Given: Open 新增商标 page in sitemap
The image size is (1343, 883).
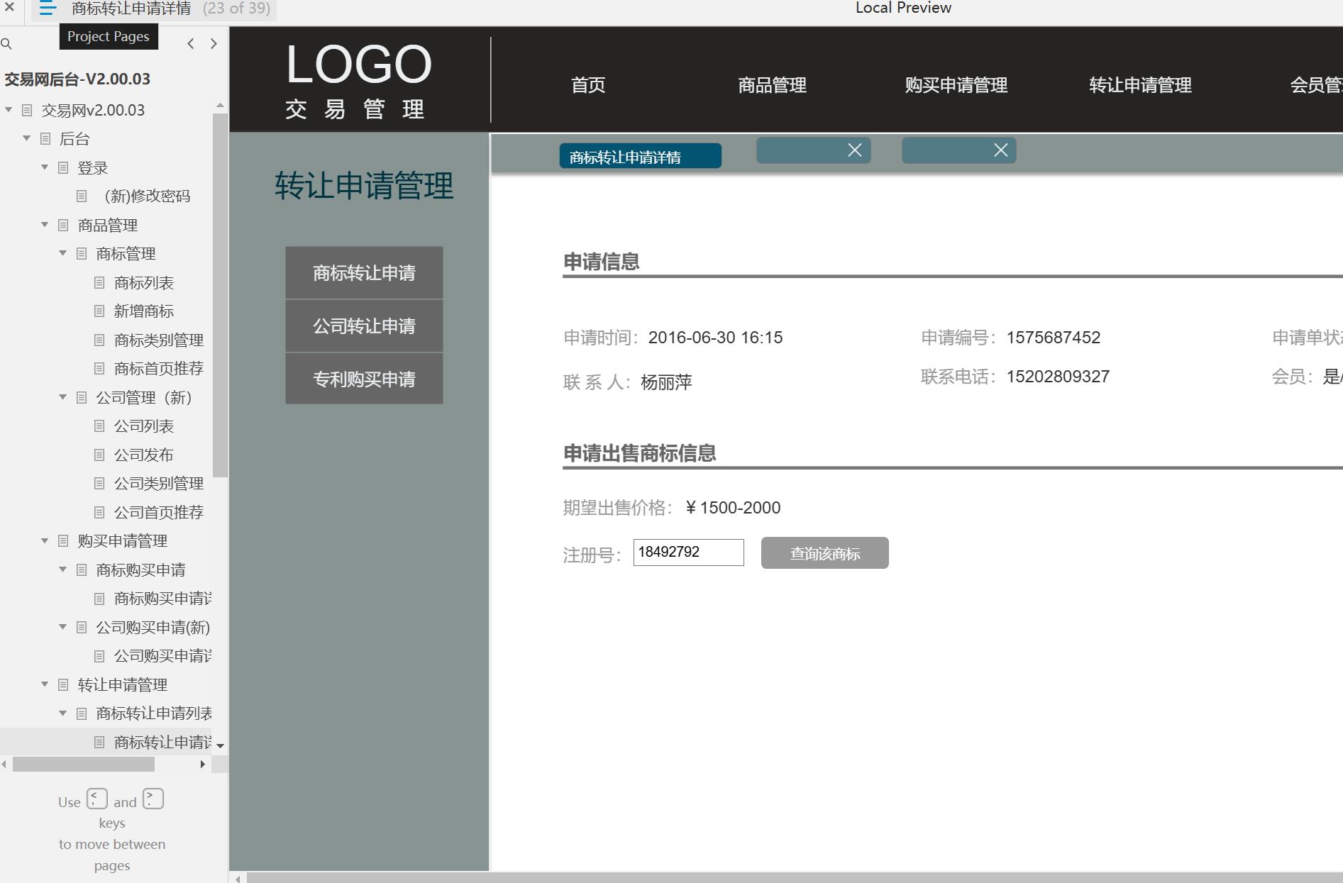Looking at the screenshot, I should click(x=143, y=311).
